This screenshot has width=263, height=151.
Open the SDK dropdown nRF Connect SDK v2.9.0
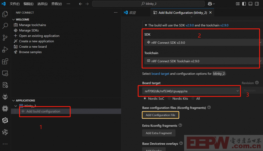(203, 42)
